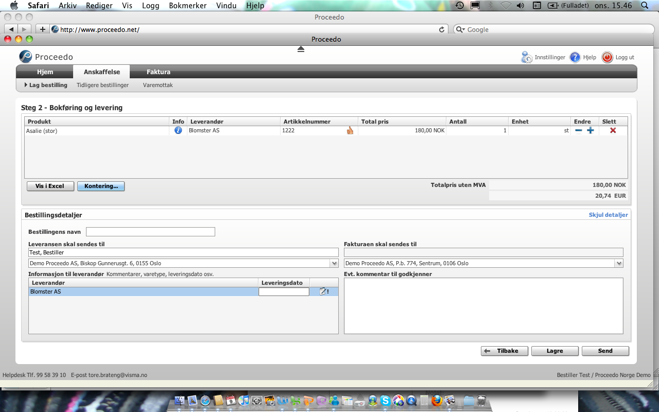Open the invoice address dropdown
659x412 pixels.
(x=619, y=263)
